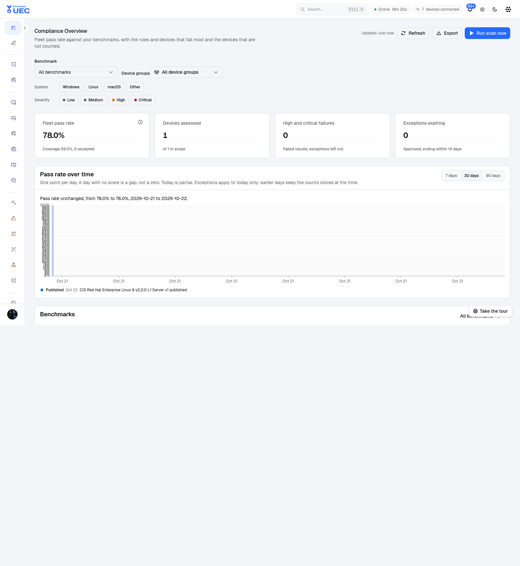
Task: Select the 90 days range tab
Action: (x=493, y=176)
